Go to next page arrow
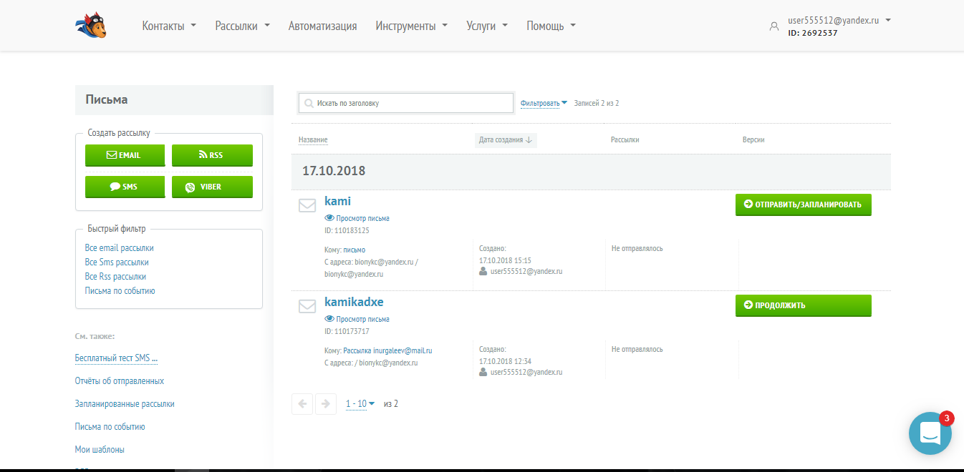 click(x=326, y=404)
